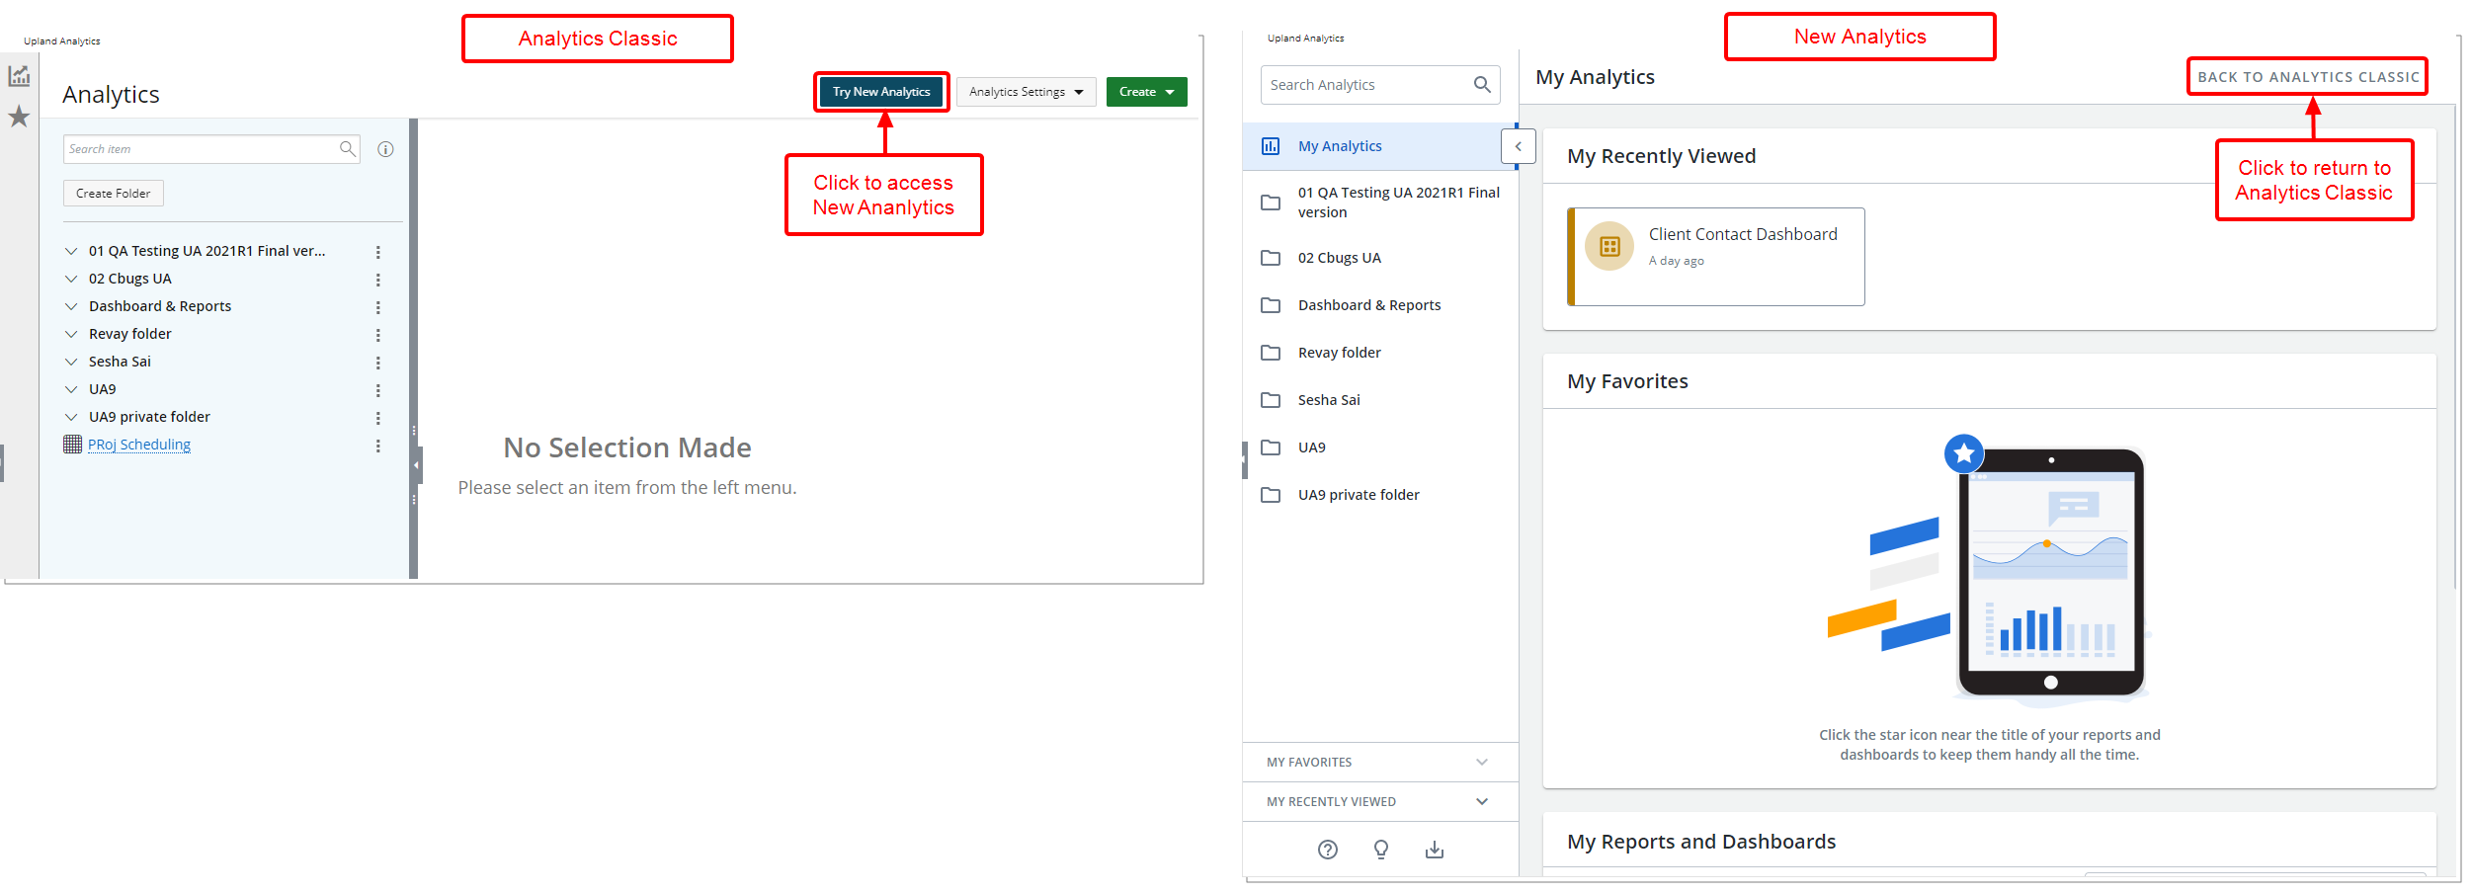Collapse the New Analytics sidebar panel
This screenshot has height=894, width=2473.
pyautogui.click(x=1518, y=146)
